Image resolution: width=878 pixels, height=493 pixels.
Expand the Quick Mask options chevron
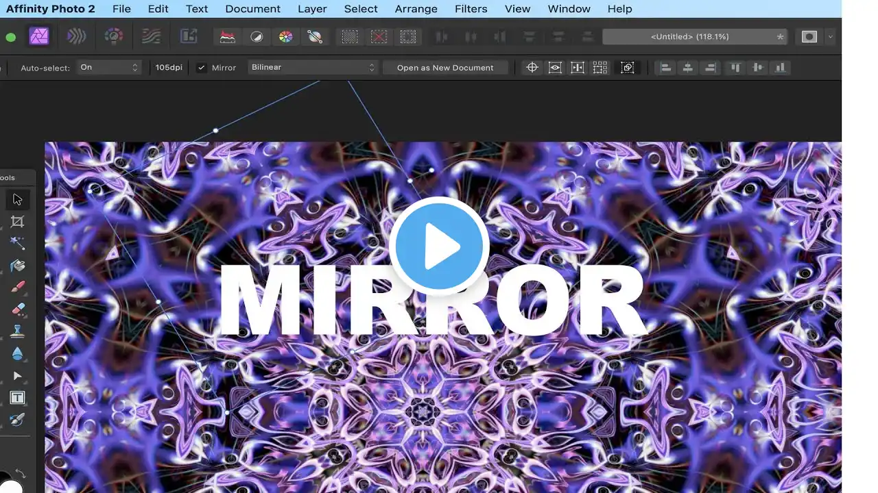(x=831, y=37)
